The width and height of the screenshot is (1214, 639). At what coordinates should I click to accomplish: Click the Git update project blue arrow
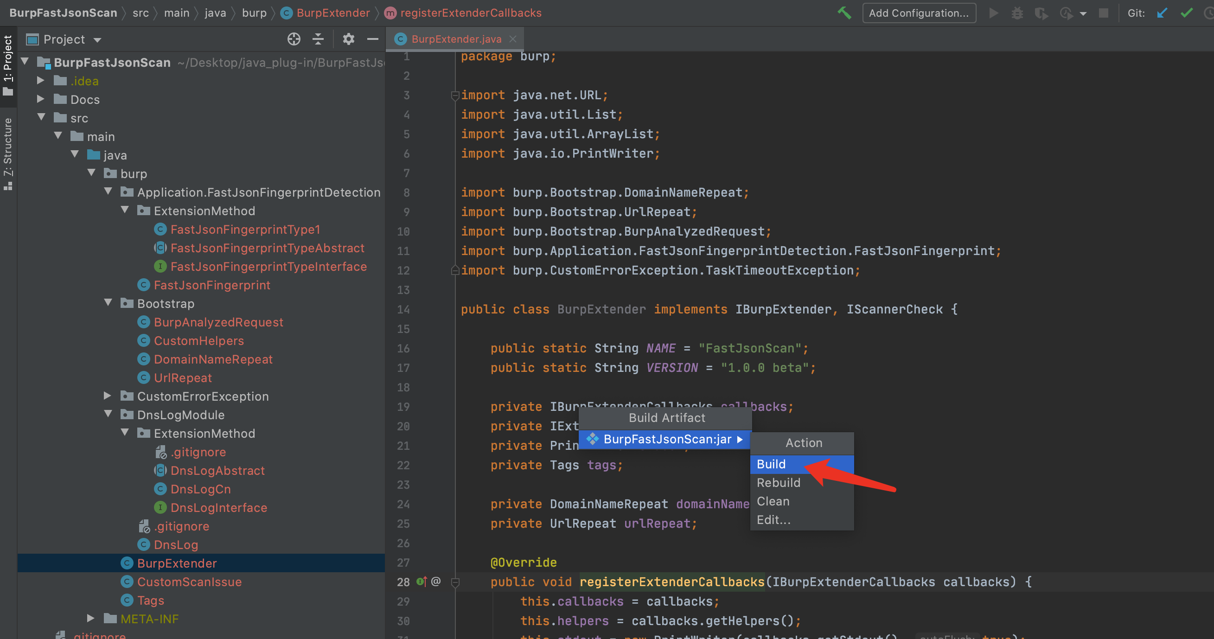point(1162,13)
